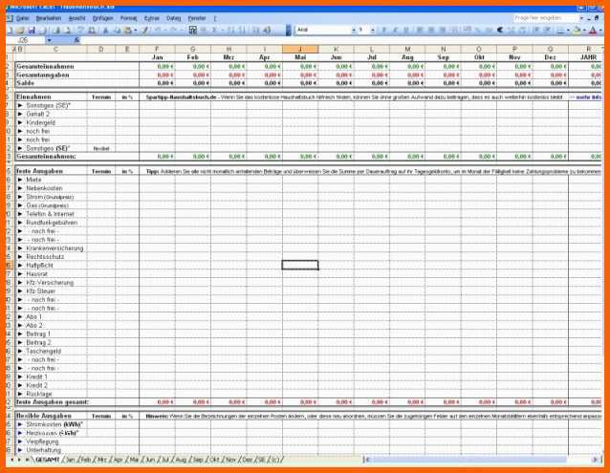Image resolution: width=610 pixels, height=473 pixels.
Task: Click the 'Krankenversicherung' row label
Action: tap(54, 247)
